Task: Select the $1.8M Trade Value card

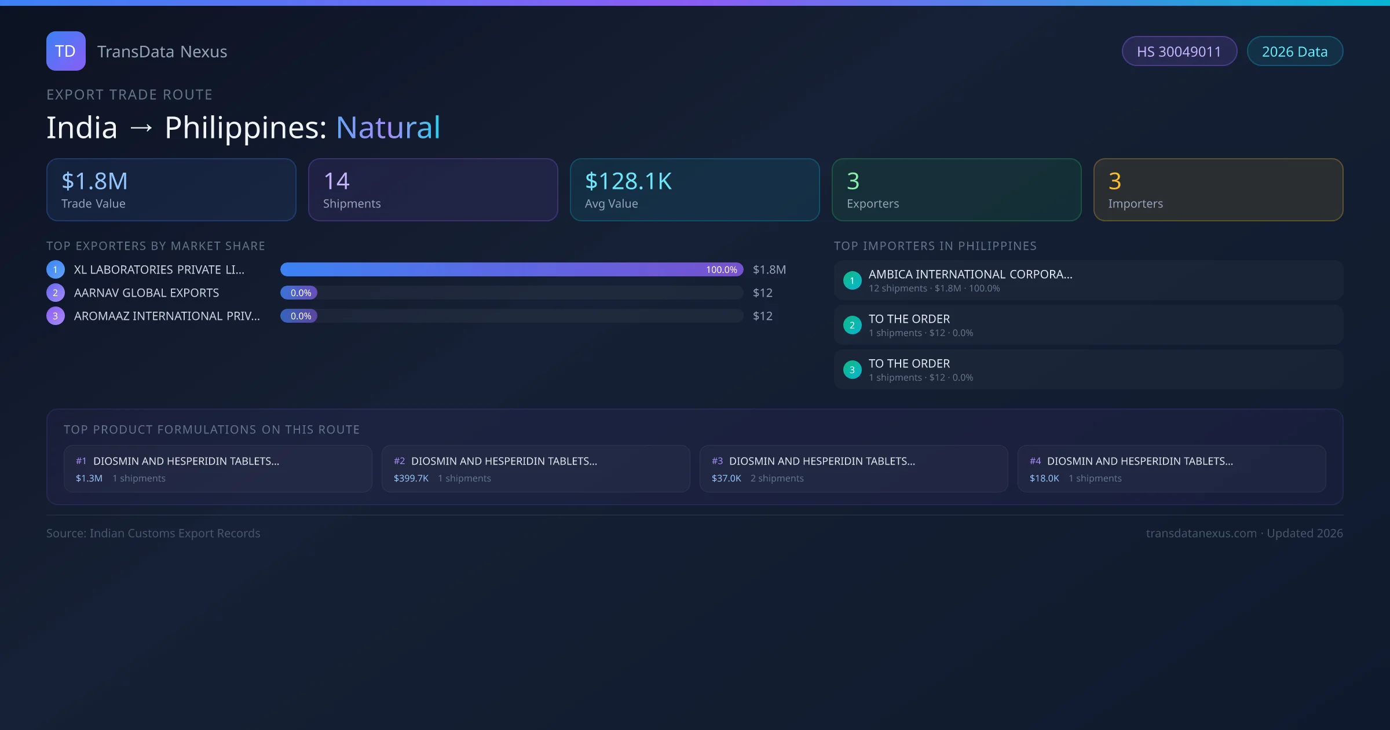Action: point(171,190)
